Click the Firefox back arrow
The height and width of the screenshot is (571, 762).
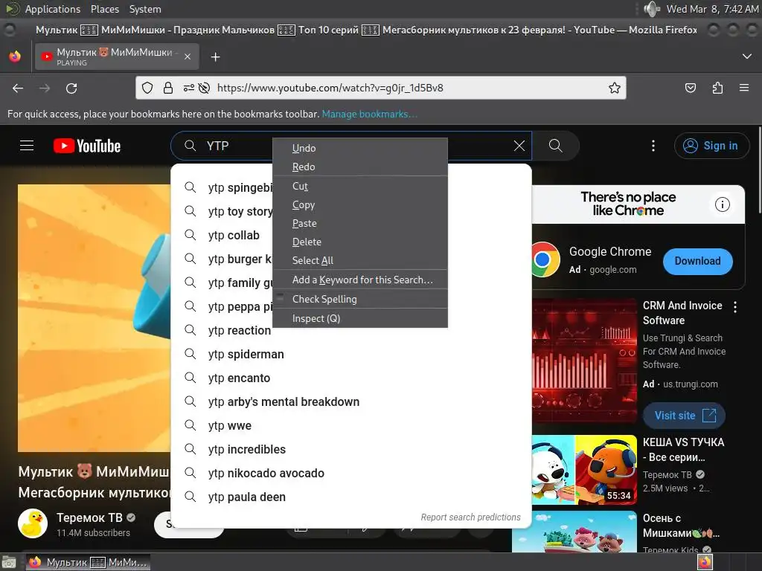[18, 88]
